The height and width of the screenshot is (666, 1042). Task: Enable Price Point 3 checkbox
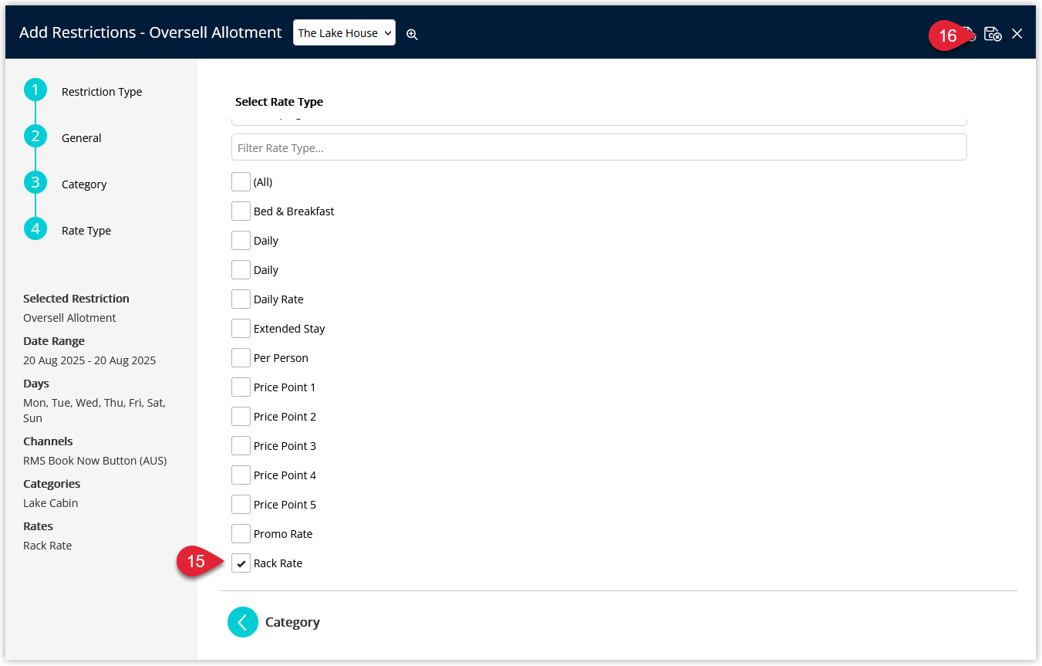click(241, 446)
